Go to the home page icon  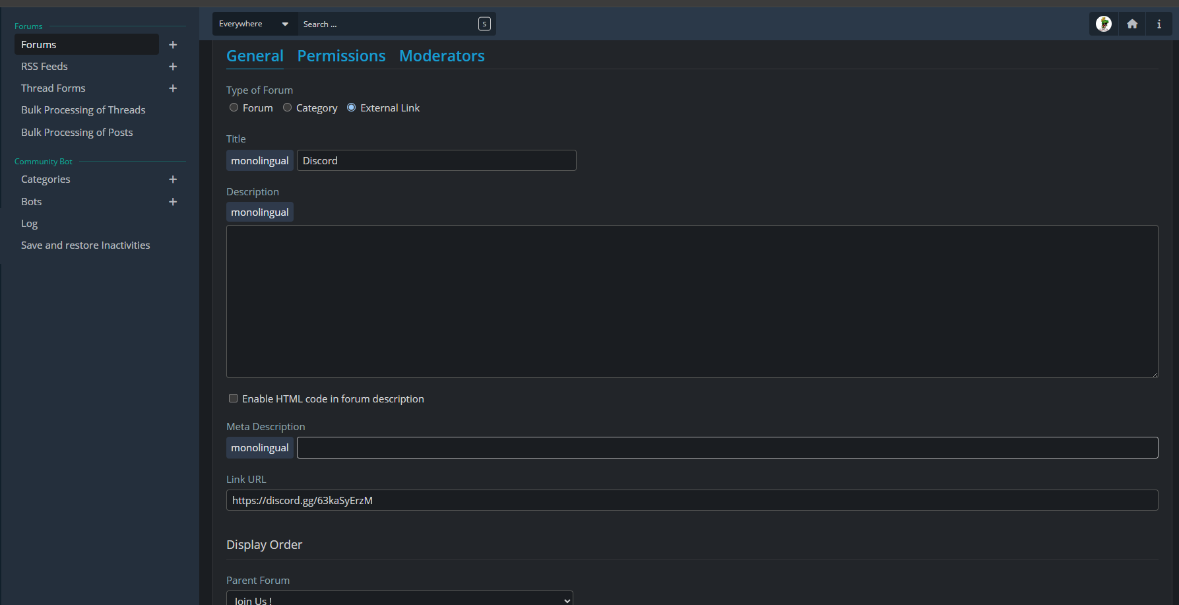[x=1132, y=24]
